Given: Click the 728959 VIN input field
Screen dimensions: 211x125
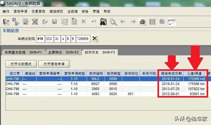Looking at the screenshot, I should 83,39.
